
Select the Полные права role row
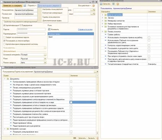(71, 34)
